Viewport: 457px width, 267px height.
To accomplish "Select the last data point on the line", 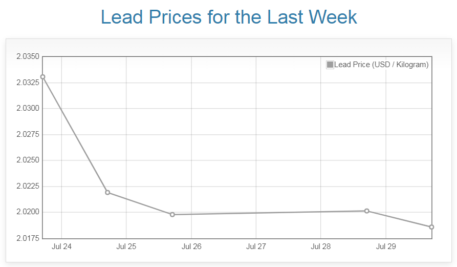I will [x=431, y=227].
